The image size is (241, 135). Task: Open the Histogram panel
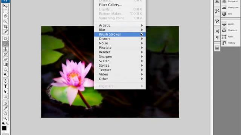[230, 7]
